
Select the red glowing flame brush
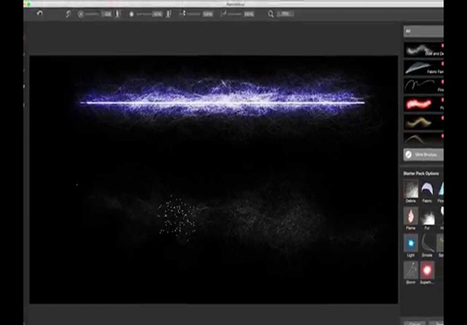423,104
